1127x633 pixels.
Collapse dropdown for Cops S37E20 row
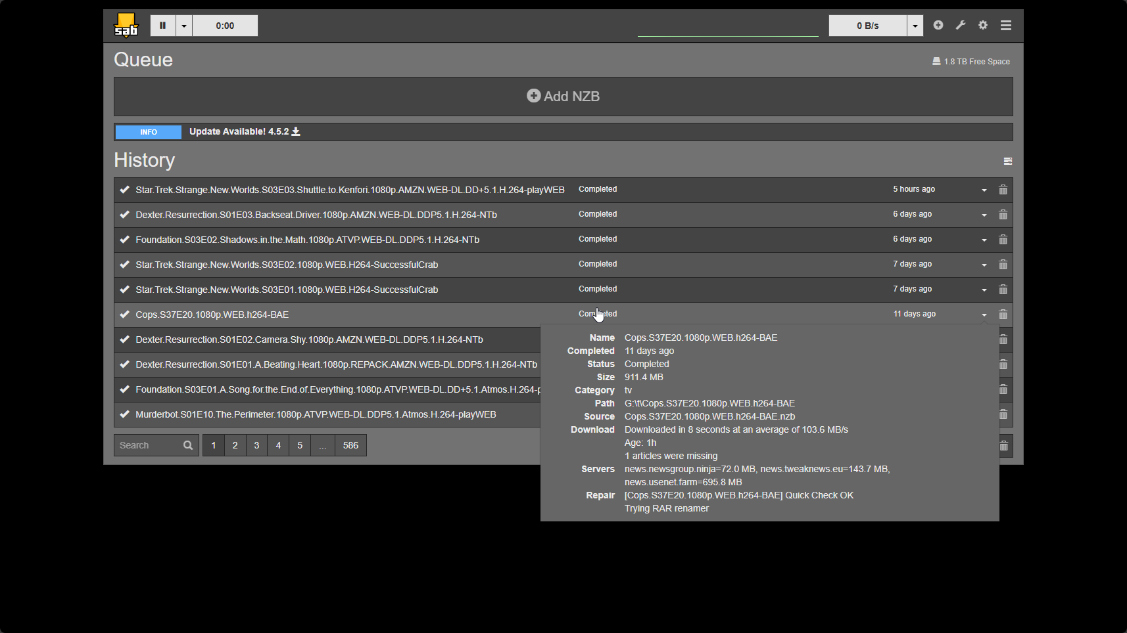pyautogui.click(x=984, y=315)
